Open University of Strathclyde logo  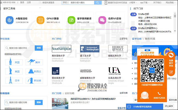coord(55,71)
